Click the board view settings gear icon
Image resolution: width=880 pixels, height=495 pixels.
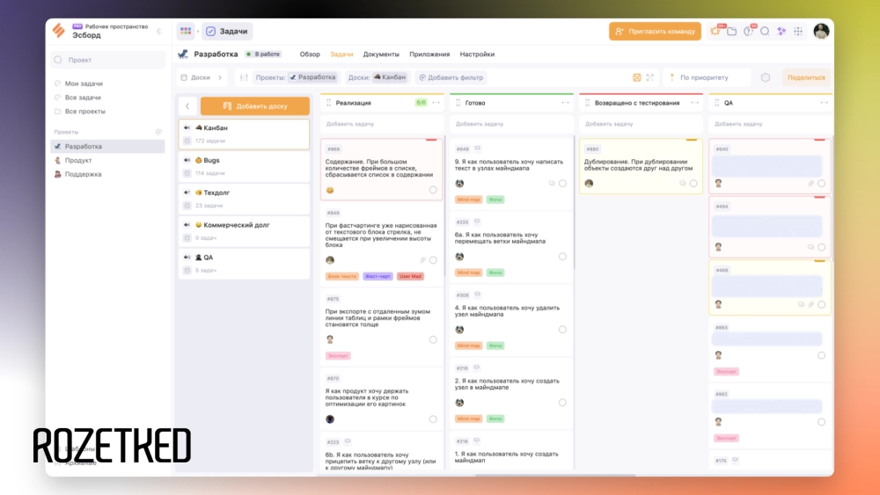coord(766,77)
